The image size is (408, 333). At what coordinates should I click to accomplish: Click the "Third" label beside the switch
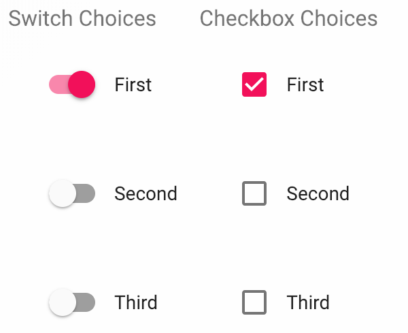[x=136, y=302]
